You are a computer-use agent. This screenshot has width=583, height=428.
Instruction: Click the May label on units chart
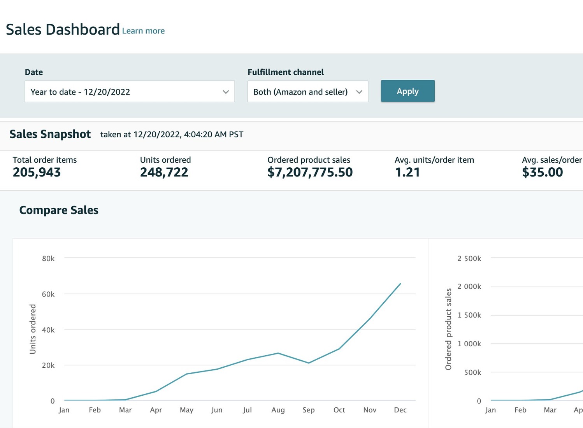click(186, 410)
